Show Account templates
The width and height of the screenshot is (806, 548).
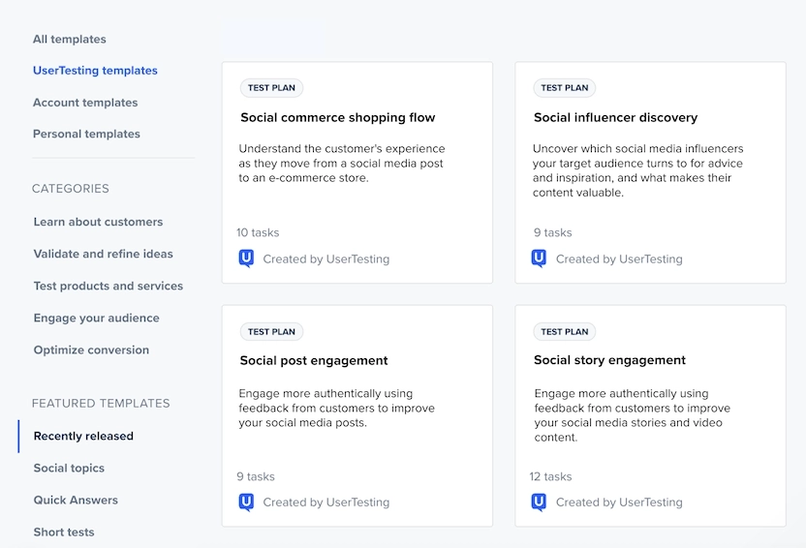coord(85,103)
